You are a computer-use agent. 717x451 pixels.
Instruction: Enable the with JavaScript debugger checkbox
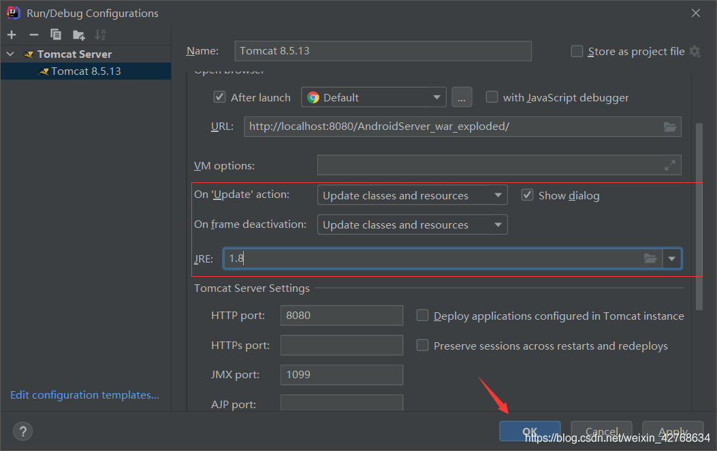point(492,97)
